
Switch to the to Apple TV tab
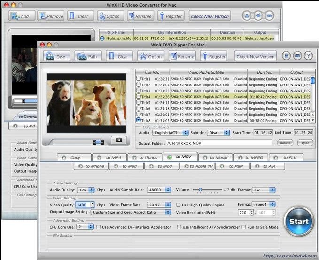point(197,166)
